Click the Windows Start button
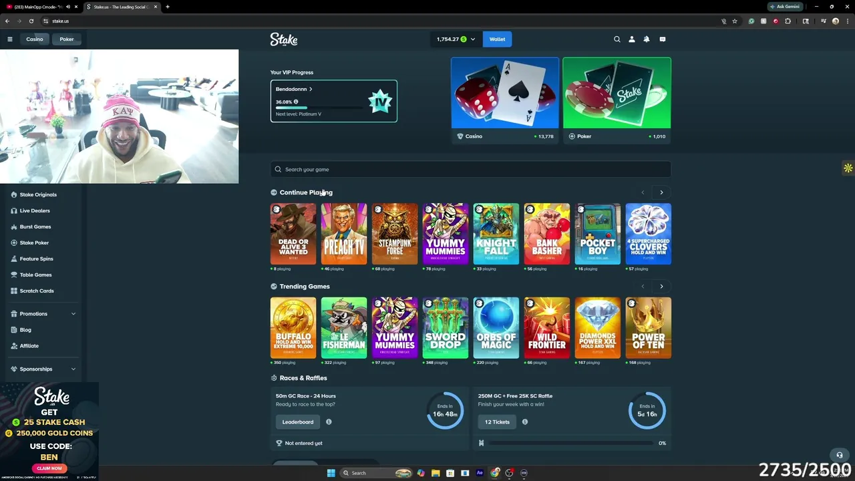The width and height of the screenshot is (855, 481). click(x=331, y=473)
